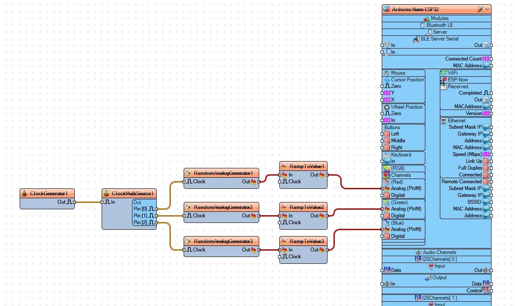Click the RampToValue3 component icon
Screen dimensions: 515x306
coord(284,241)
